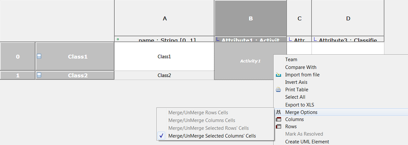Select the merged Activity1 cell

tap(250, 61)
